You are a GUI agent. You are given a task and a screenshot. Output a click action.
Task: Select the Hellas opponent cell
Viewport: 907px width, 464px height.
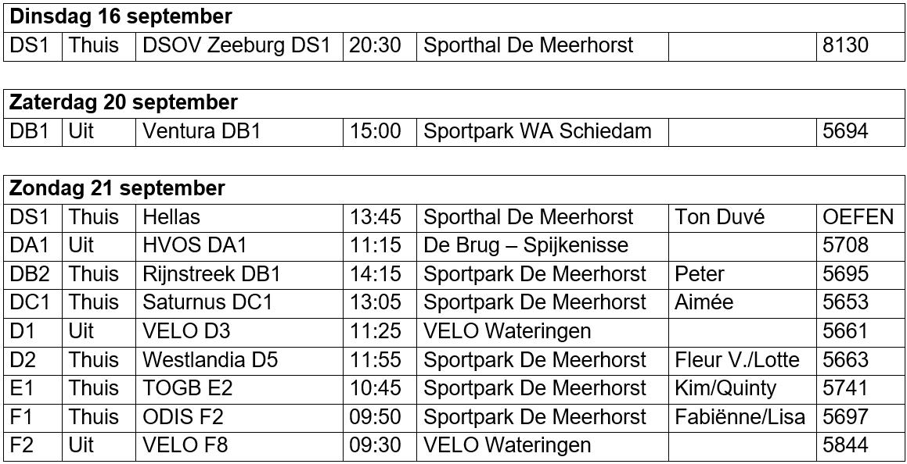(239, 217)
